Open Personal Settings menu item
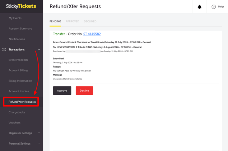 pyautogui.click(x=20, y=143)
